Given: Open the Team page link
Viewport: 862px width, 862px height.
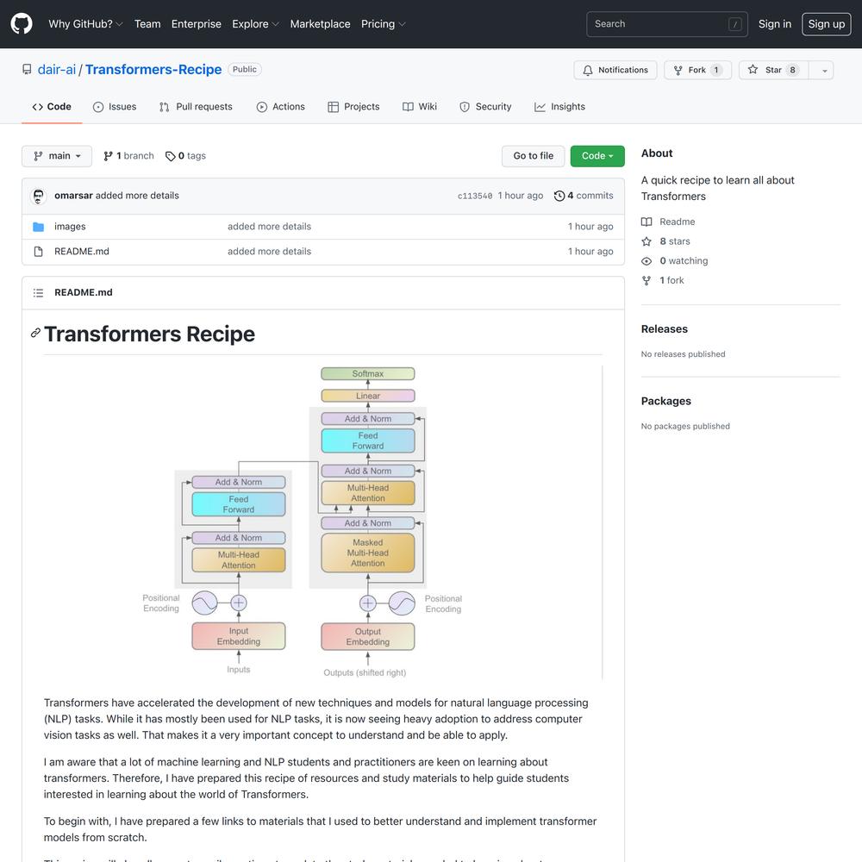Looking at the screenshot, I should point(147,24).
